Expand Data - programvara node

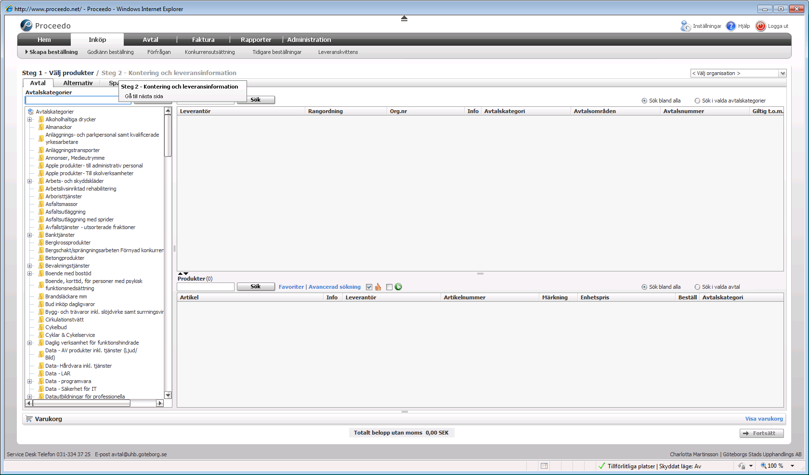[30, 381]
